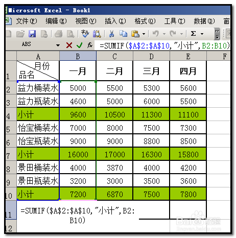
Task: Click the AutoSum sigma icon
Action: tap(194, 34)
